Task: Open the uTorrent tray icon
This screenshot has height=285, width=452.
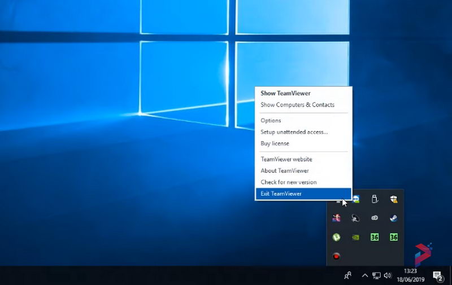Action: [336, 238]
